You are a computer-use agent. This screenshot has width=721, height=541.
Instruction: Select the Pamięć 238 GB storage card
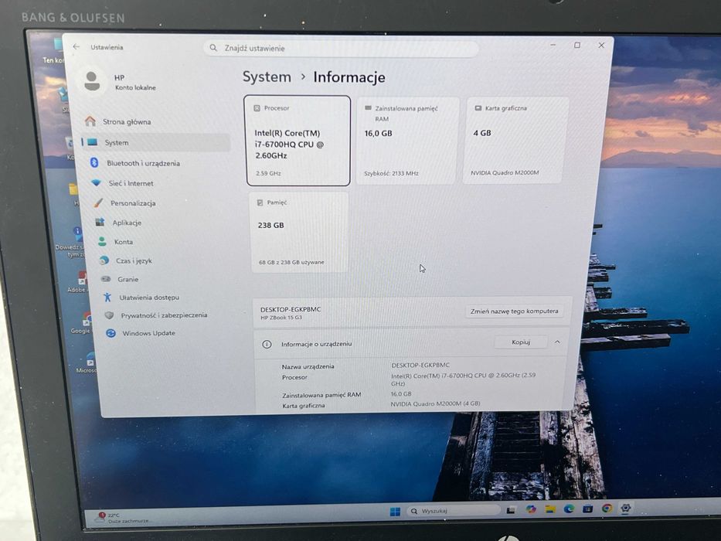(299, 232)
